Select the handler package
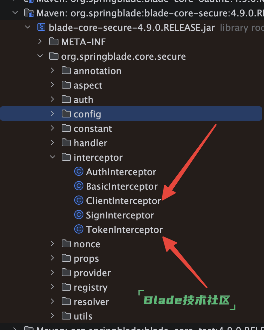The height and width of the screenshot is (330, 264). (90, 143)
